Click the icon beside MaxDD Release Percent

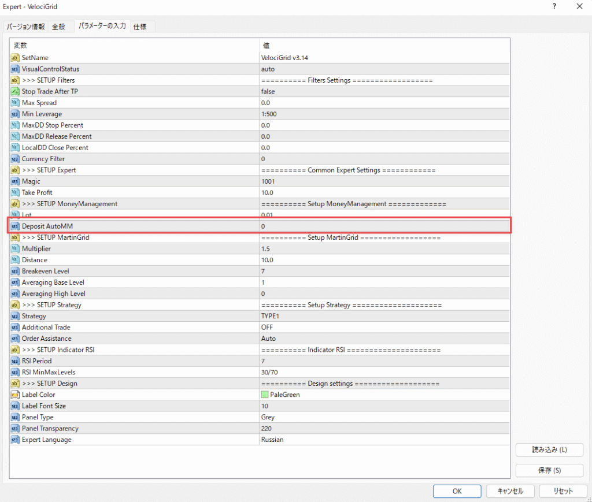14,136
